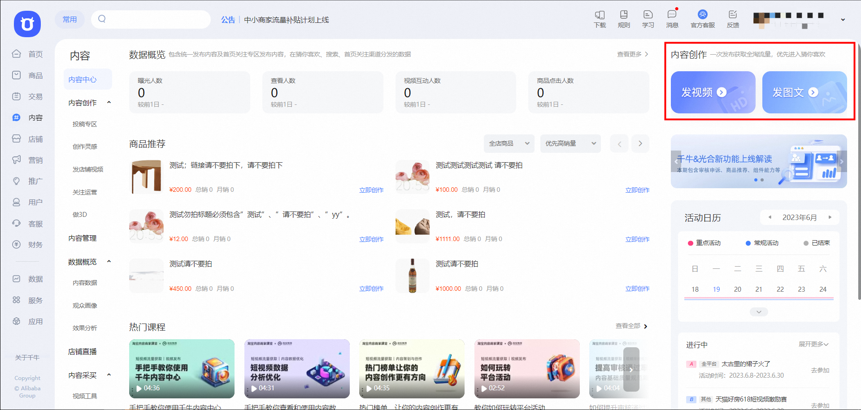
Task: Play the 短视频数据分析优化 course video
Action: click(297, 369)
